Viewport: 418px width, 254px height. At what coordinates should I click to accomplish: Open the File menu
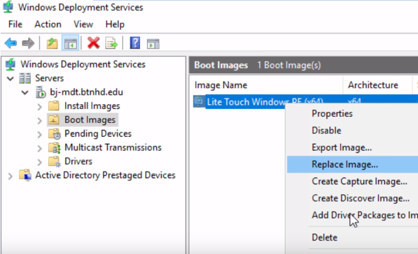coord(15,24)
